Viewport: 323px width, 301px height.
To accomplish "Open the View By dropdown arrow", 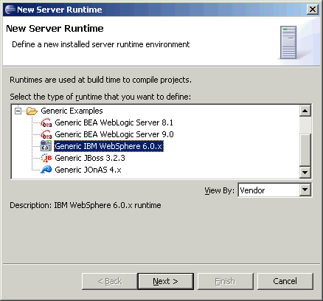I will [x=305, y=190].
